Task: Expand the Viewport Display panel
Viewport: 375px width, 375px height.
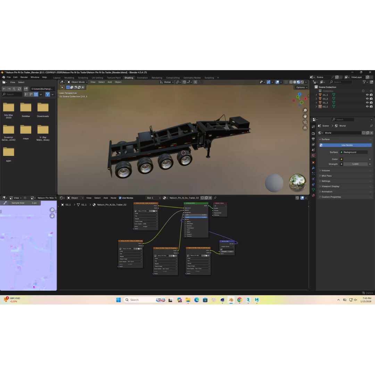Action: pyautogui.click(x=345, y=186)
